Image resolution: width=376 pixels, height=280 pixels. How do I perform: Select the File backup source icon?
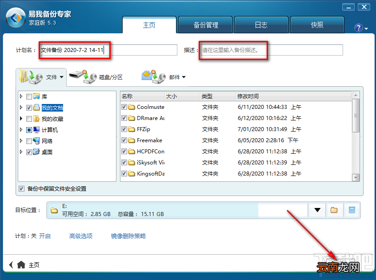coord(31,77)
